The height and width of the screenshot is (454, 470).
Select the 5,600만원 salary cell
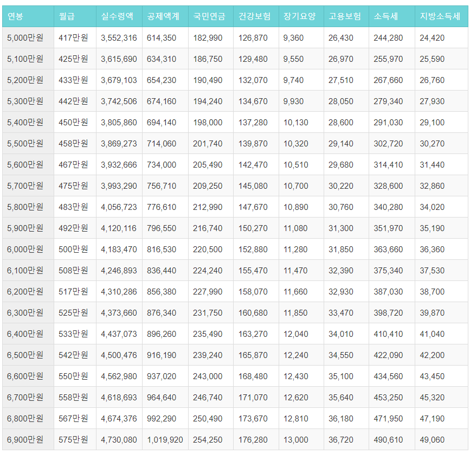pos(28,165)
